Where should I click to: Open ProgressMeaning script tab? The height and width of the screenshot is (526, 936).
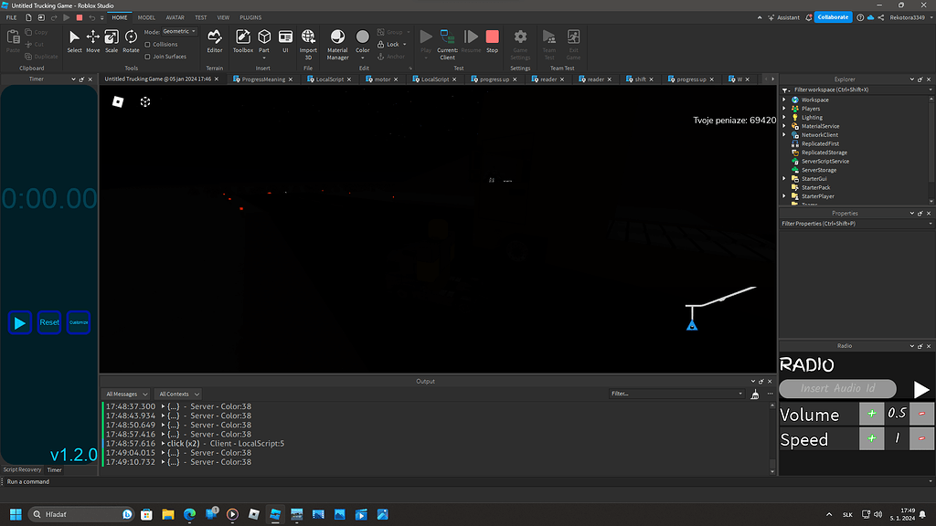pos(263,79)
